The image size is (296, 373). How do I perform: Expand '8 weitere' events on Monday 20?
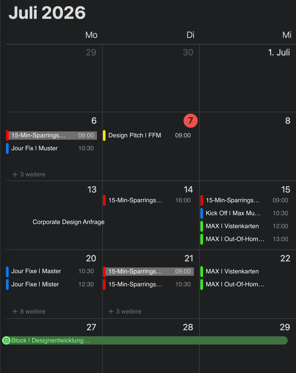(29, 311)
